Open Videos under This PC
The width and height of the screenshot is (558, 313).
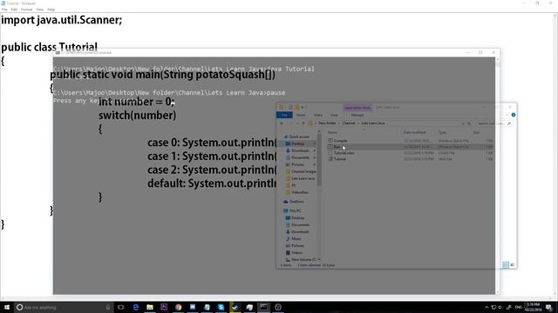pyautogui.click(x=296, y=253)
